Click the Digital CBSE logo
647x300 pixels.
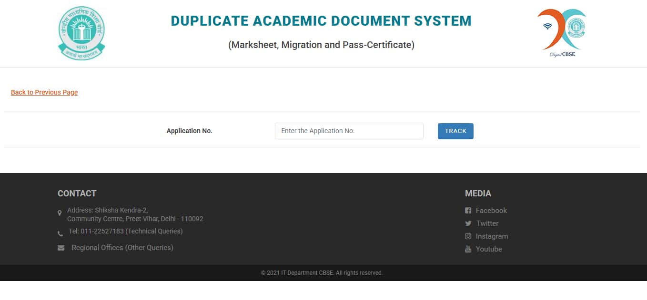pyautogui.click(x=562, y=32)
